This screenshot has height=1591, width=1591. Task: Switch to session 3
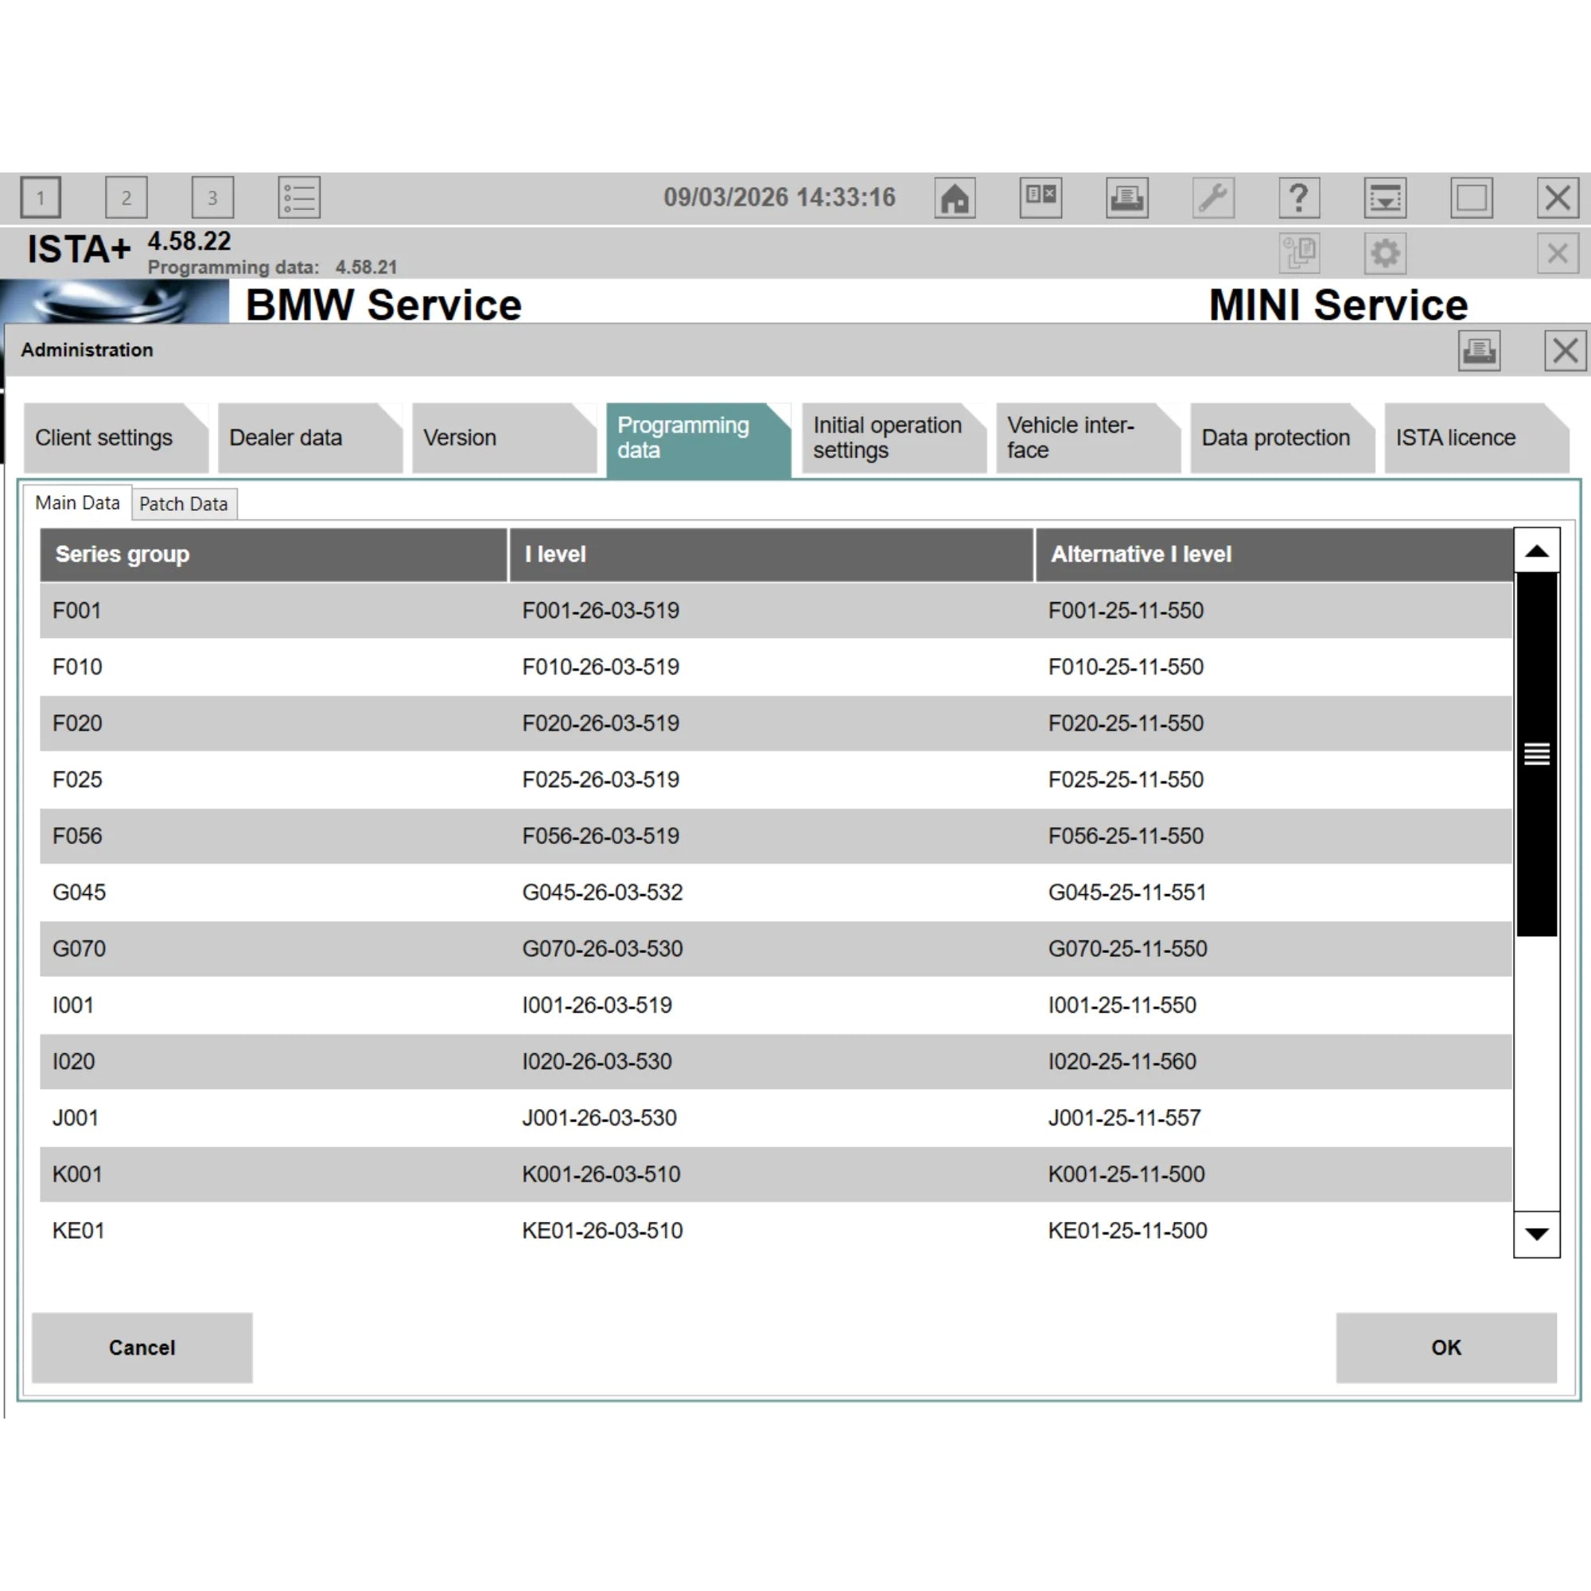pos(212,197)
